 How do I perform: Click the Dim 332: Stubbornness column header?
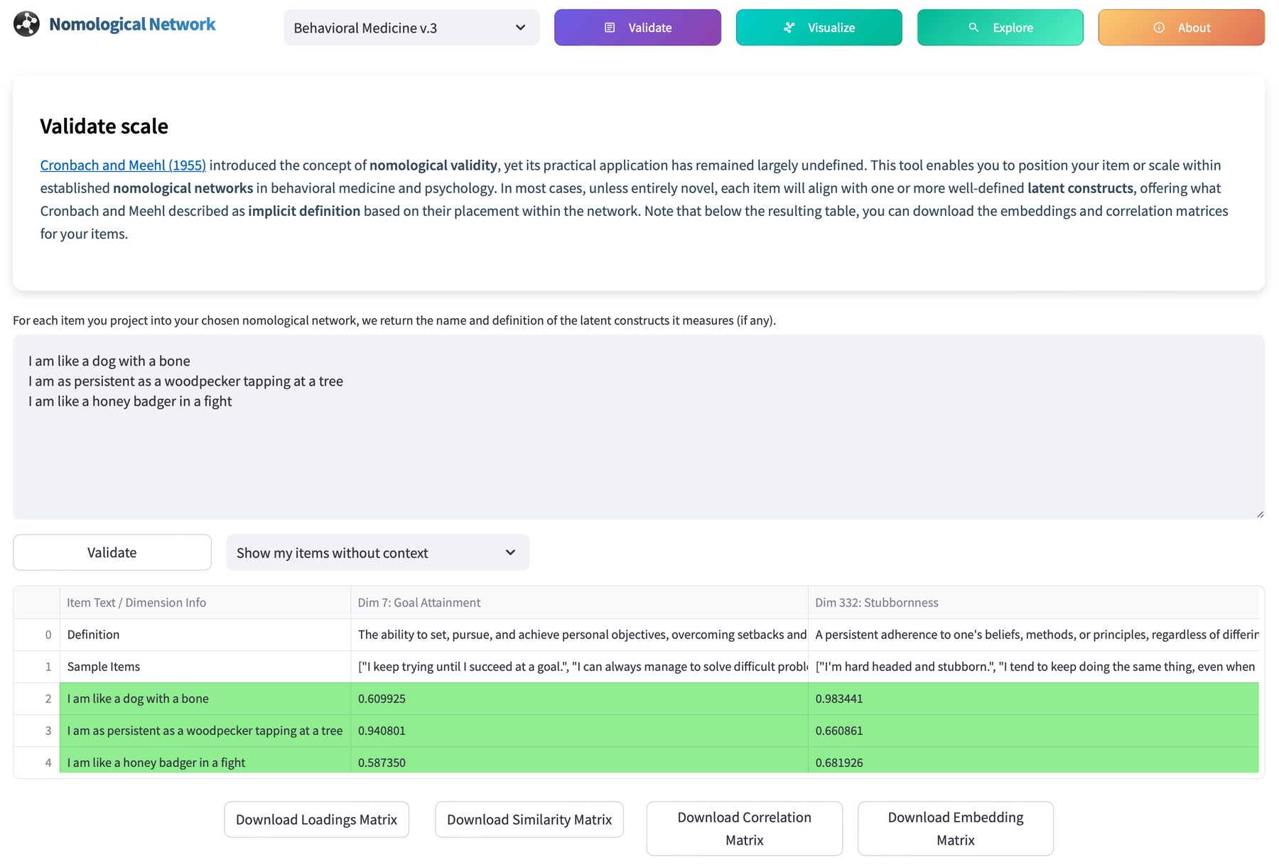[1033, 602]
